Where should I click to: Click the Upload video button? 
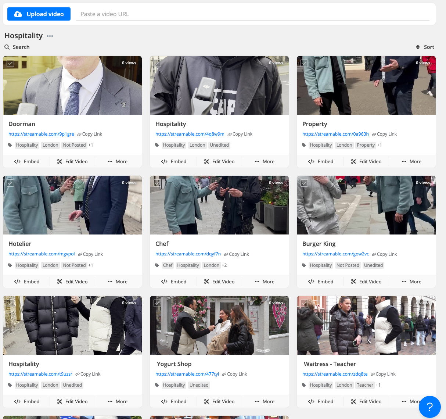(39, 14)
